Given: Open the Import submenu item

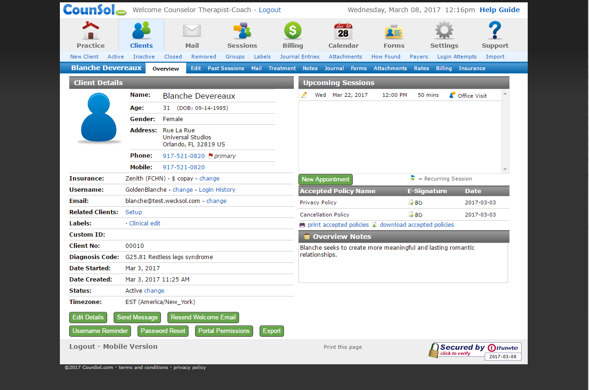Looking at the screenshot, I should click(x=495, y=57).
